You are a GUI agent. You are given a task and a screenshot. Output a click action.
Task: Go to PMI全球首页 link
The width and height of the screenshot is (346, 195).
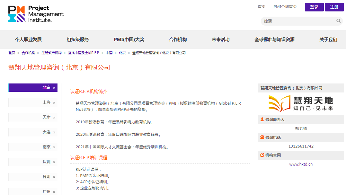(285, 7)
